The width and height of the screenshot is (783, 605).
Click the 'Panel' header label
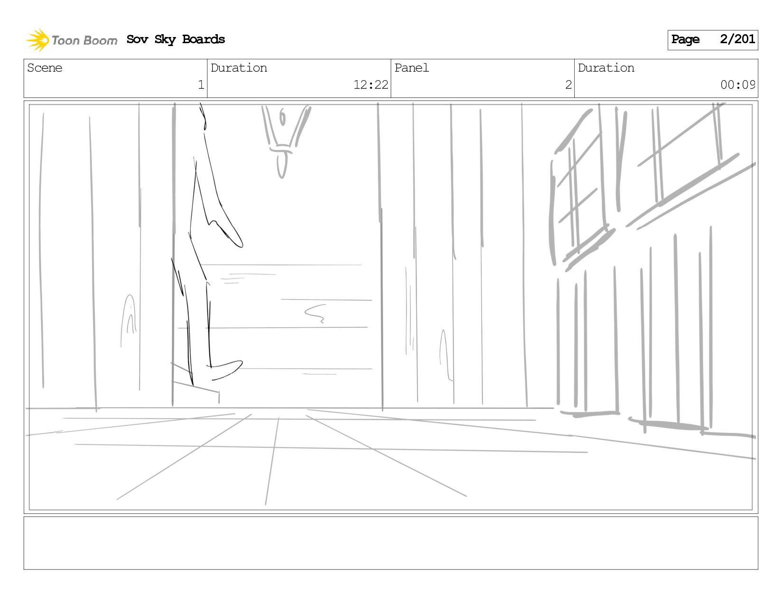coord(411,68)
